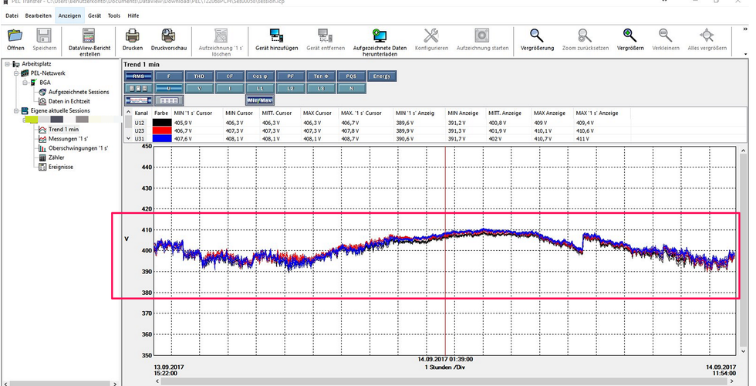Click the blue U31 color swatch

point(161,139)
